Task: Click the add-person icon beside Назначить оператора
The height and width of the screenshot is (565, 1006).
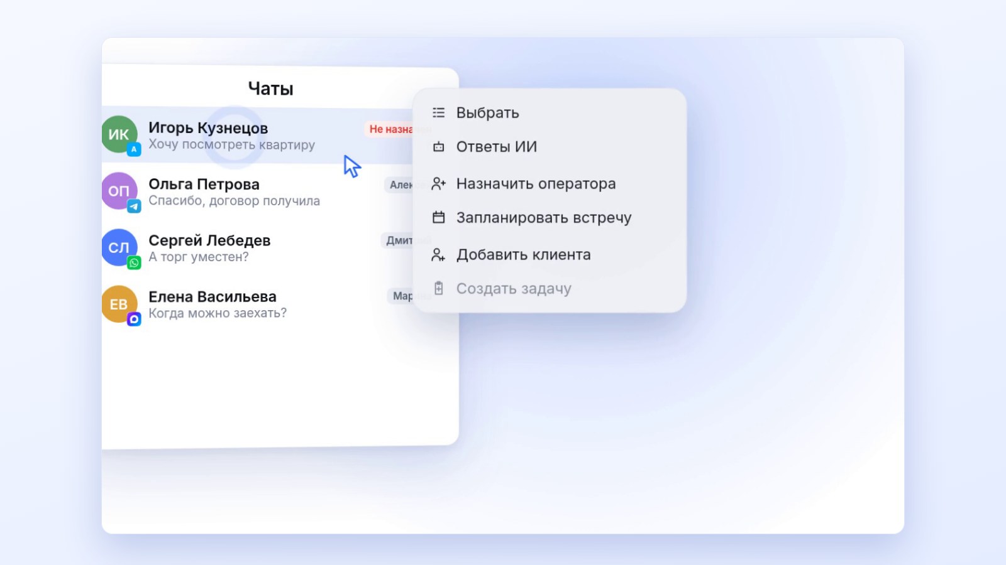Action: click(x=438, y=183)
